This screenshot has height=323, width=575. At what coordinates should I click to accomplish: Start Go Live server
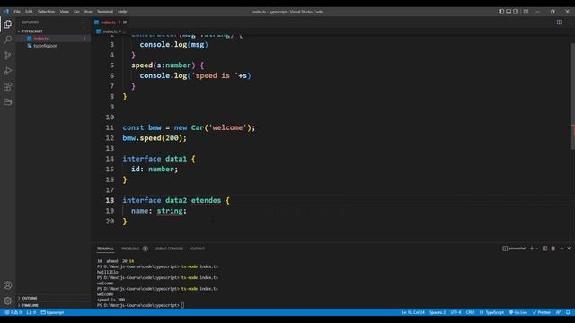coord(518,312)
